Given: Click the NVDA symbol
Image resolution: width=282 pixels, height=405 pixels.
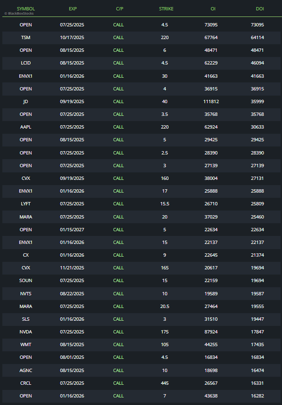Looking at the screenshot, I should [x=26, y=332].
